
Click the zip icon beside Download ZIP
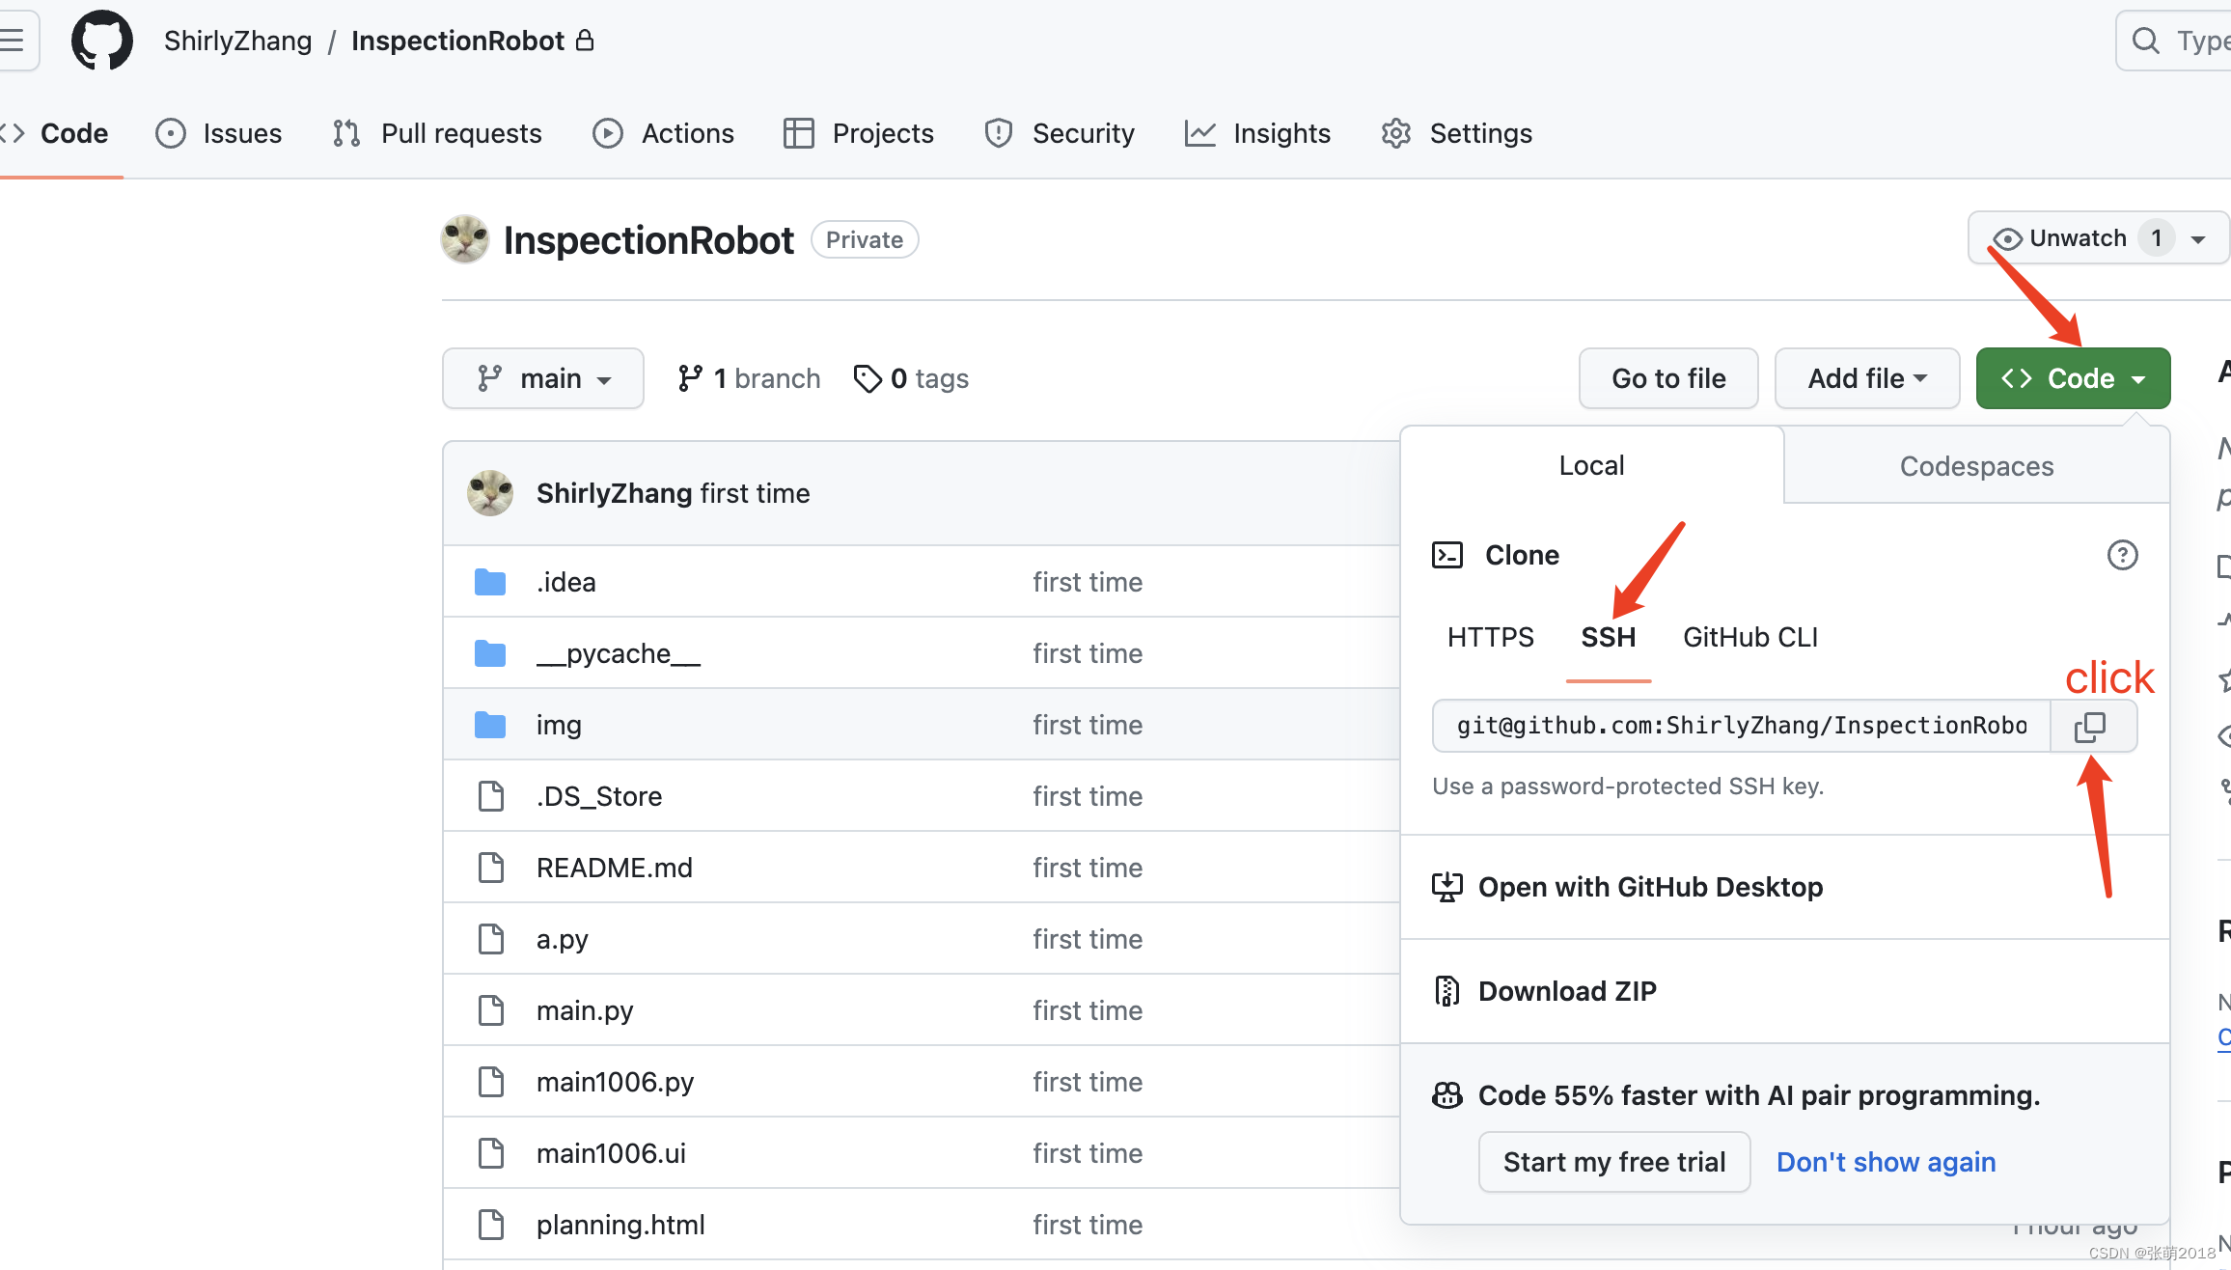1446,991
